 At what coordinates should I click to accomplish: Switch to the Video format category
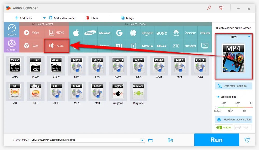point(32,32)
